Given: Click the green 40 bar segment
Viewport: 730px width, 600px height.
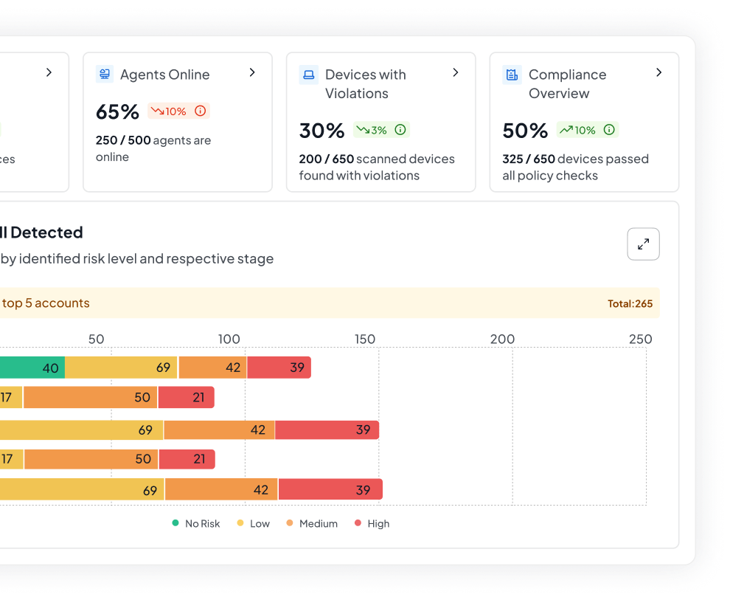Looking at the screenshot, I should (32, 368).
